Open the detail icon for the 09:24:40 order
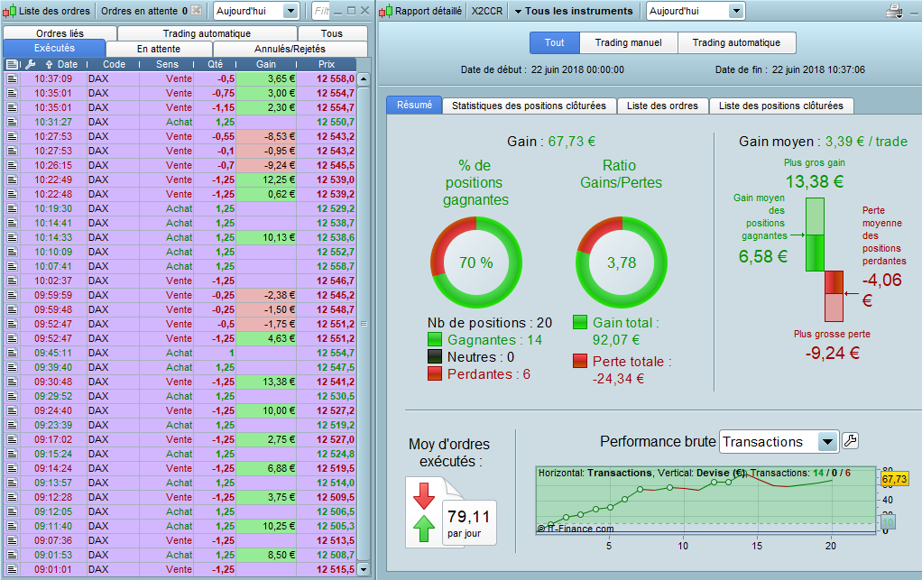922x580 pixels. pos(12,410)
